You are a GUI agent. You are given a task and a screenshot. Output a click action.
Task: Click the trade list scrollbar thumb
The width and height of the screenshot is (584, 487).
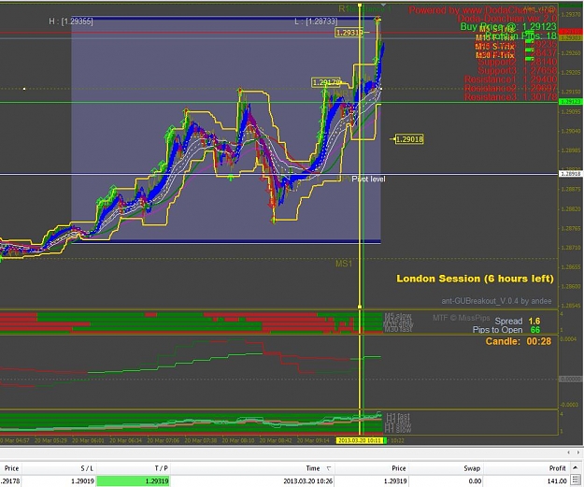pyautogui.click(x=576, y=480)
